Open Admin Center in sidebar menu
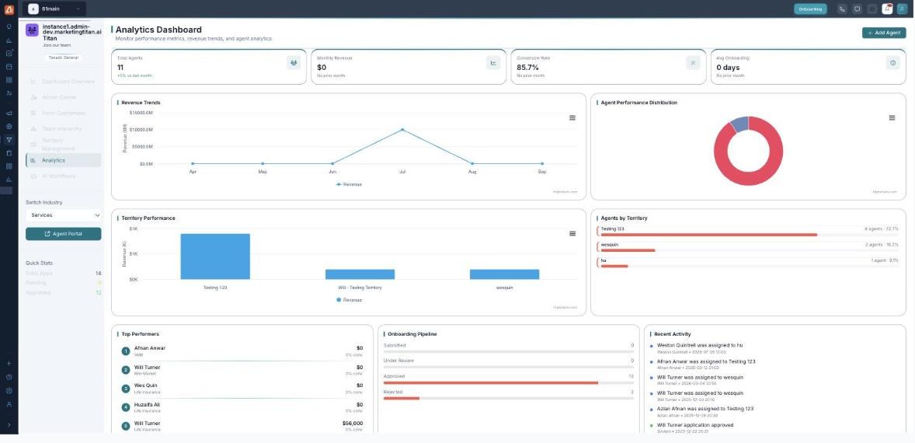915x443 pixels. coord(63,97)
